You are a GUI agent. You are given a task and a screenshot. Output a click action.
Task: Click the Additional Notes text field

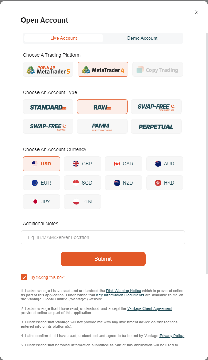[x=103, y=237]
